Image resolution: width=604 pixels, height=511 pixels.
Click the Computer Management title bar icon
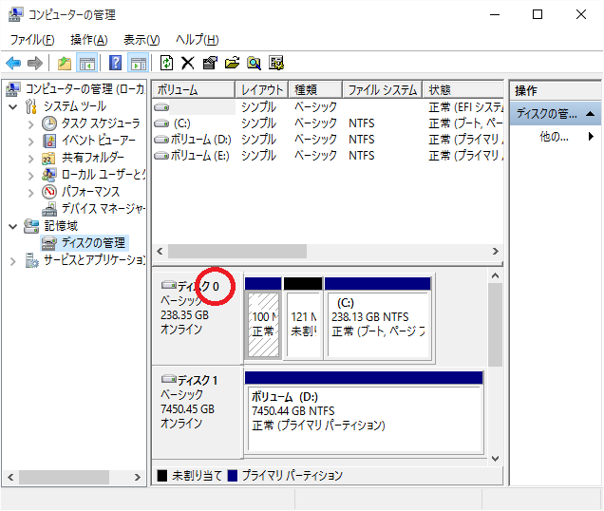pos(15,14)
